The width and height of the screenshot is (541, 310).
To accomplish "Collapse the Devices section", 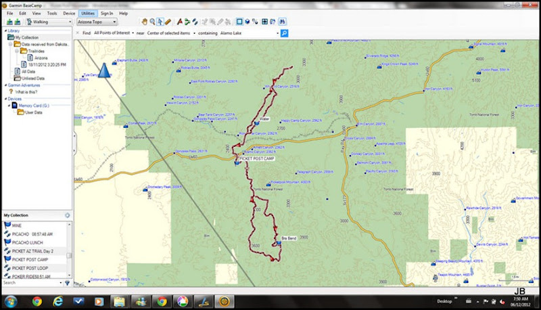I will pyautogui.click(x=5, y=99).
